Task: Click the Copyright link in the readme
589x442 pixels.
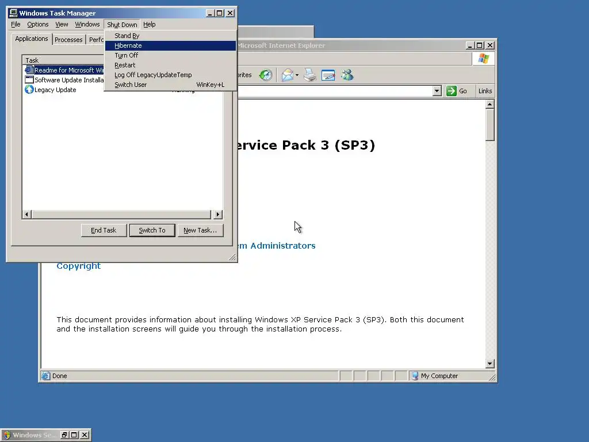Action: pos(78,266)
